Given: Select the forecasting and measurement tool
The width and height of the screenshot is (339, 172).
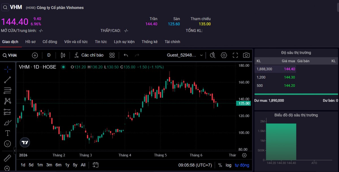Looking at the screenshot, I should click(8, 112).
